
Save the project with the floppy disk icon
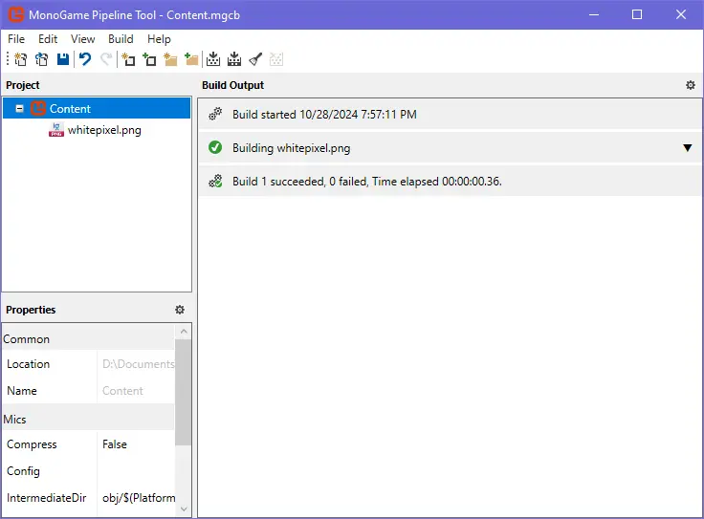tap(63, 59)
